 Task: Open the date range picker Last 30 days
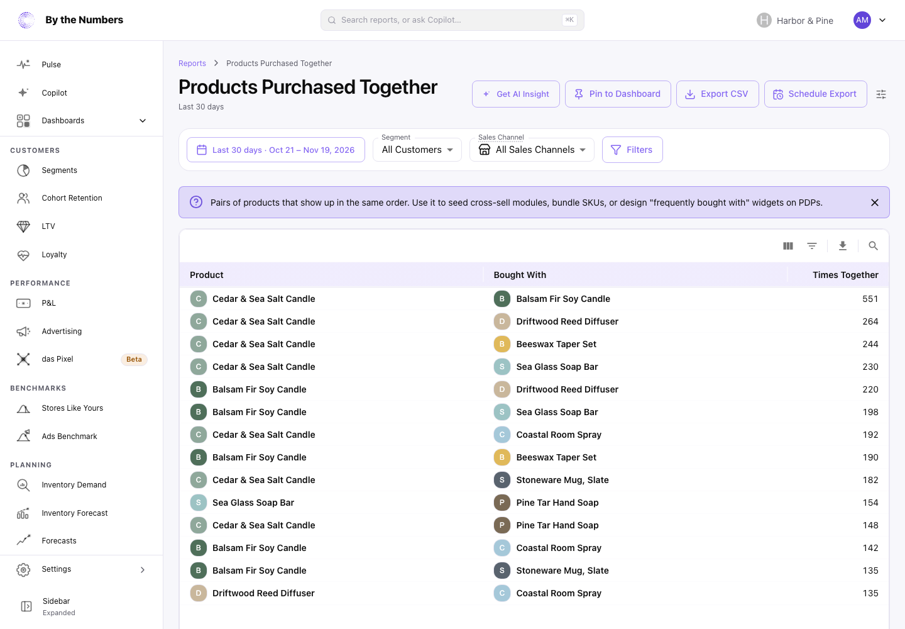pos(276,150)
